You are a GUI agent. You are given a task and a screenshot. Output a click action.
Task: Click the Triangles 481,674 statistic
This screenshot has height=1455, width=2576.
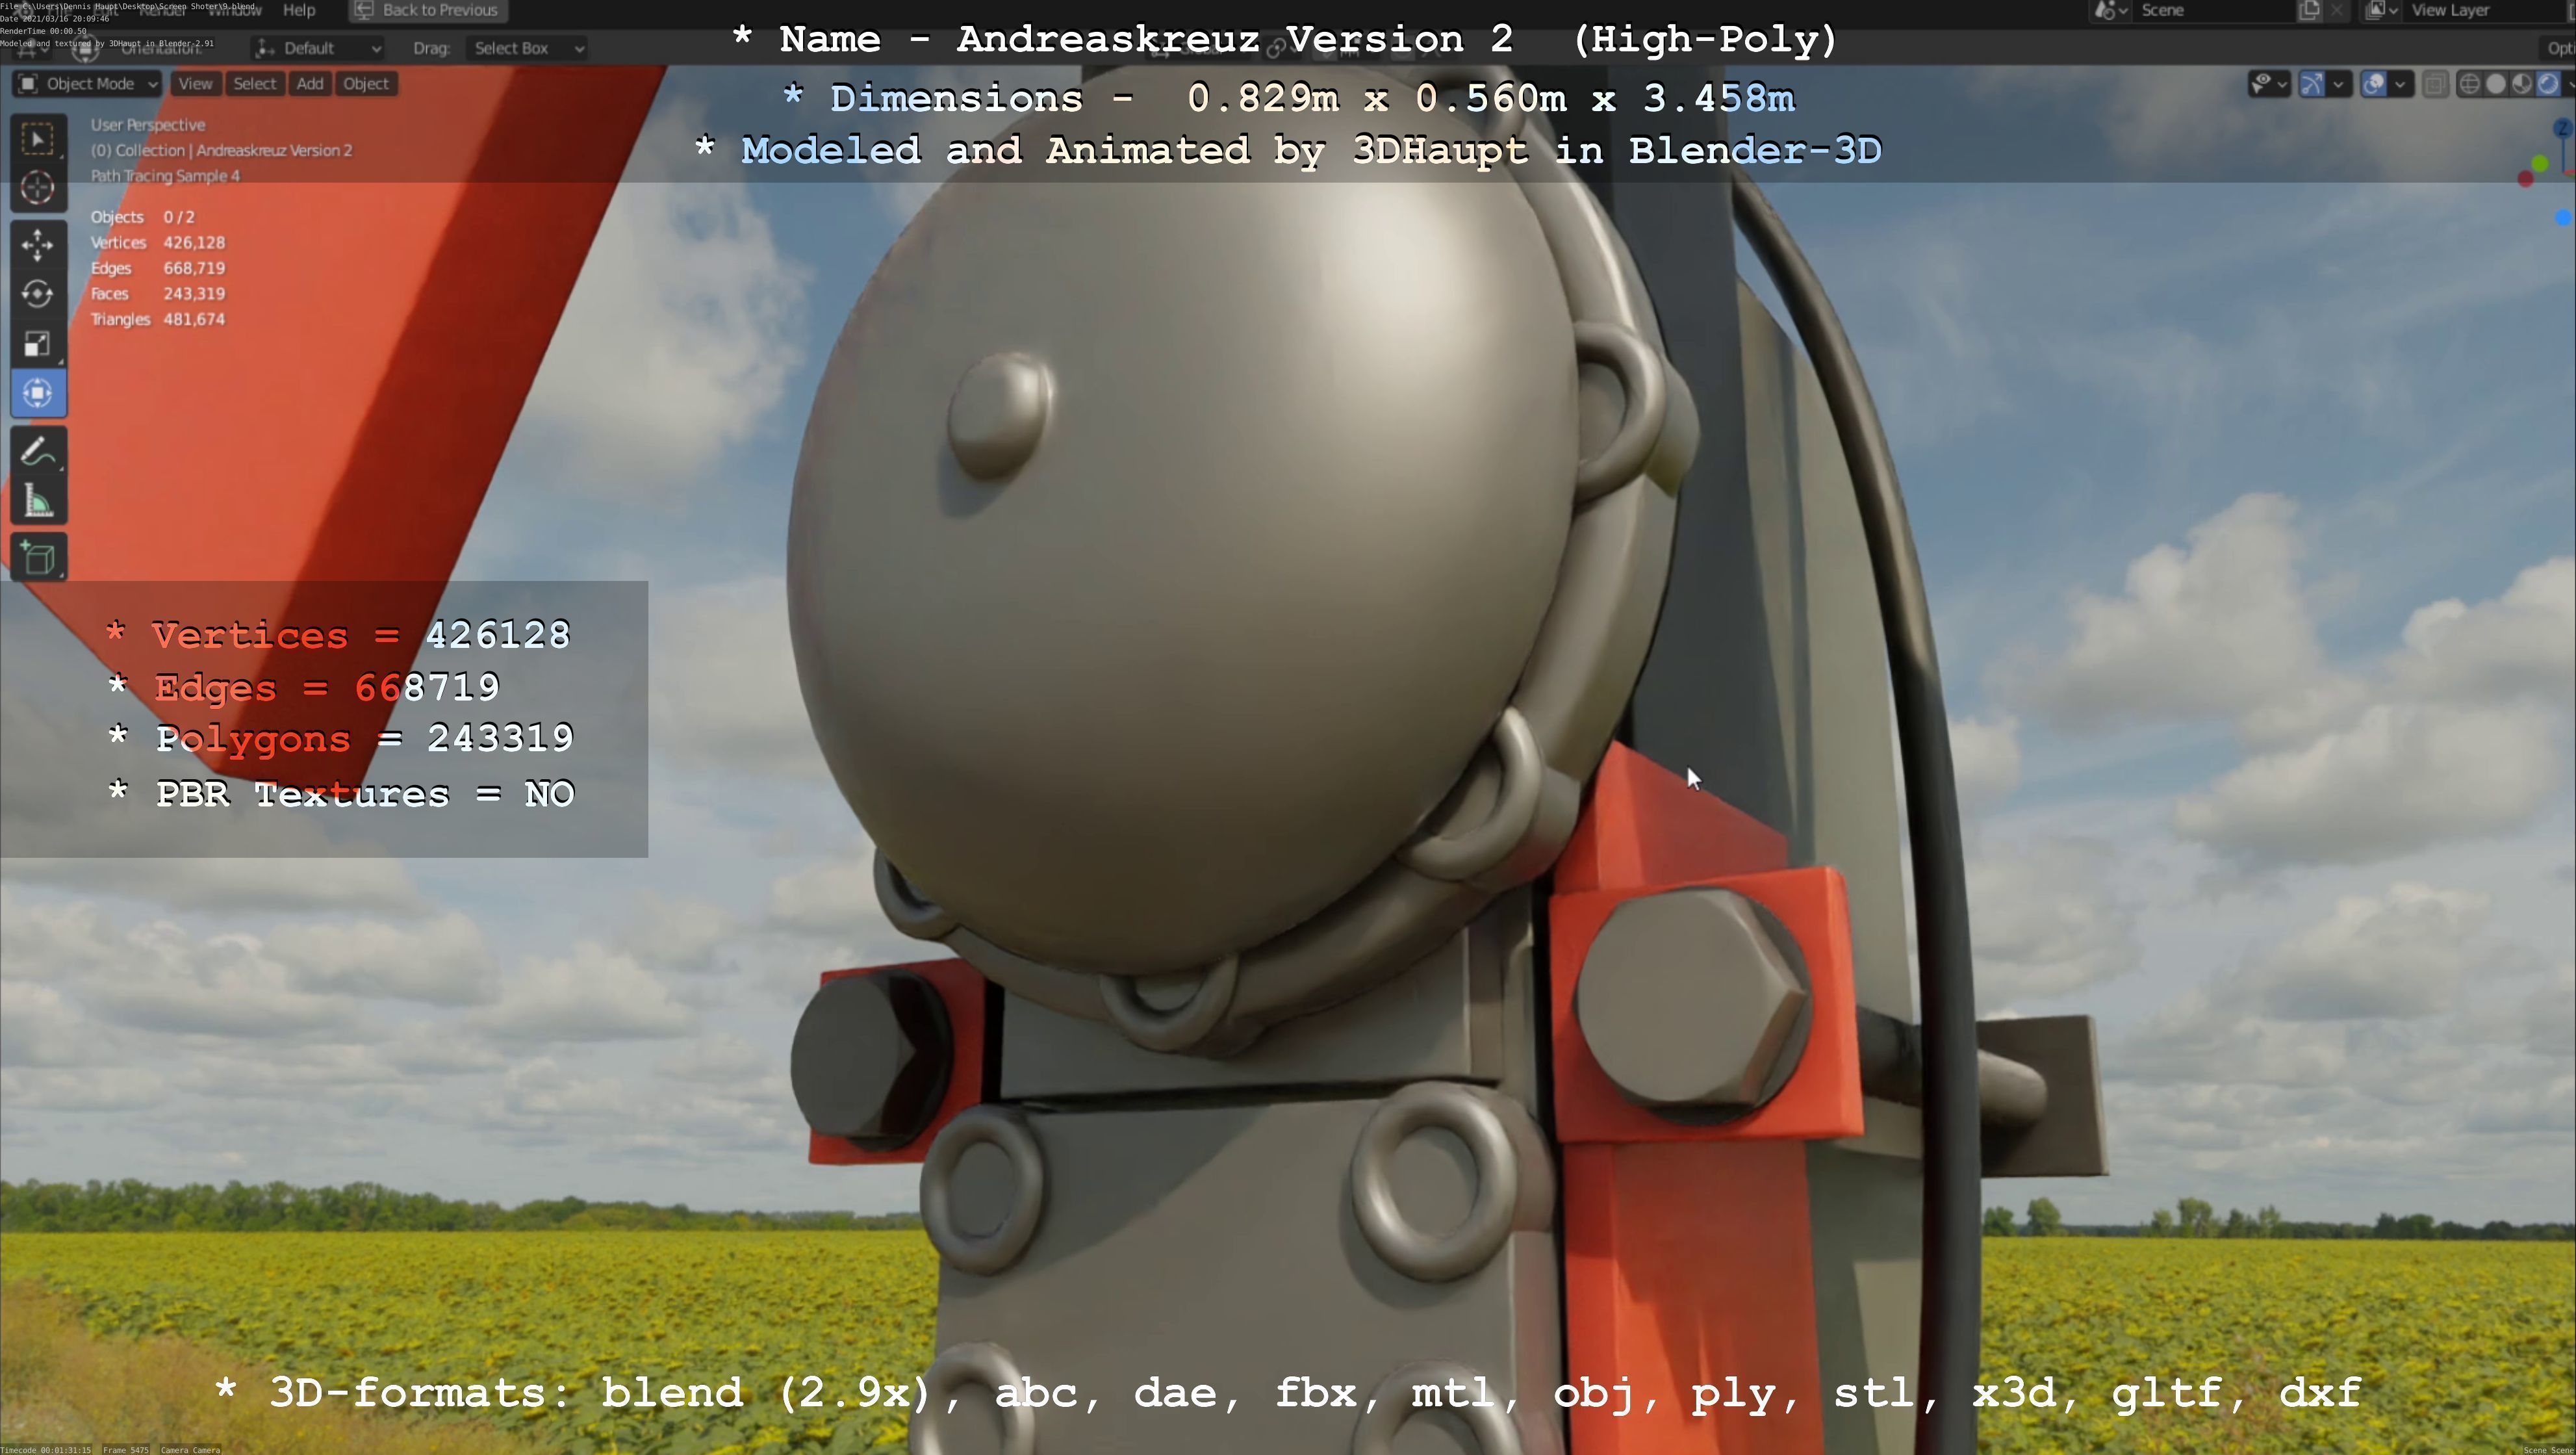coord(158,319)
